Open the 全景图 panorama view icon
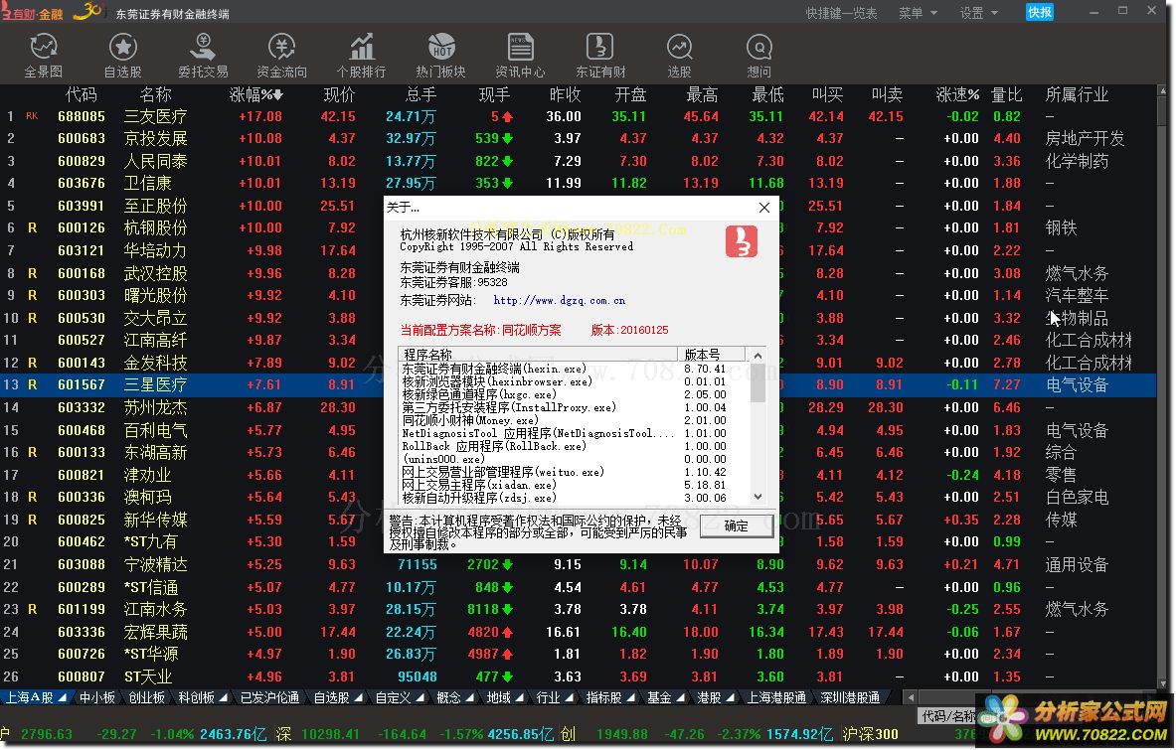Image resolution: width=1176 pixels, height=750 pixels. [44, 56]
